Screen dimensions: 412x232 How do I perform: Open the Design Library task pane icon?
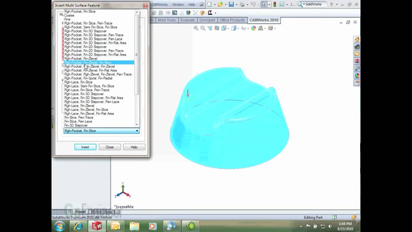click(357, 47)
